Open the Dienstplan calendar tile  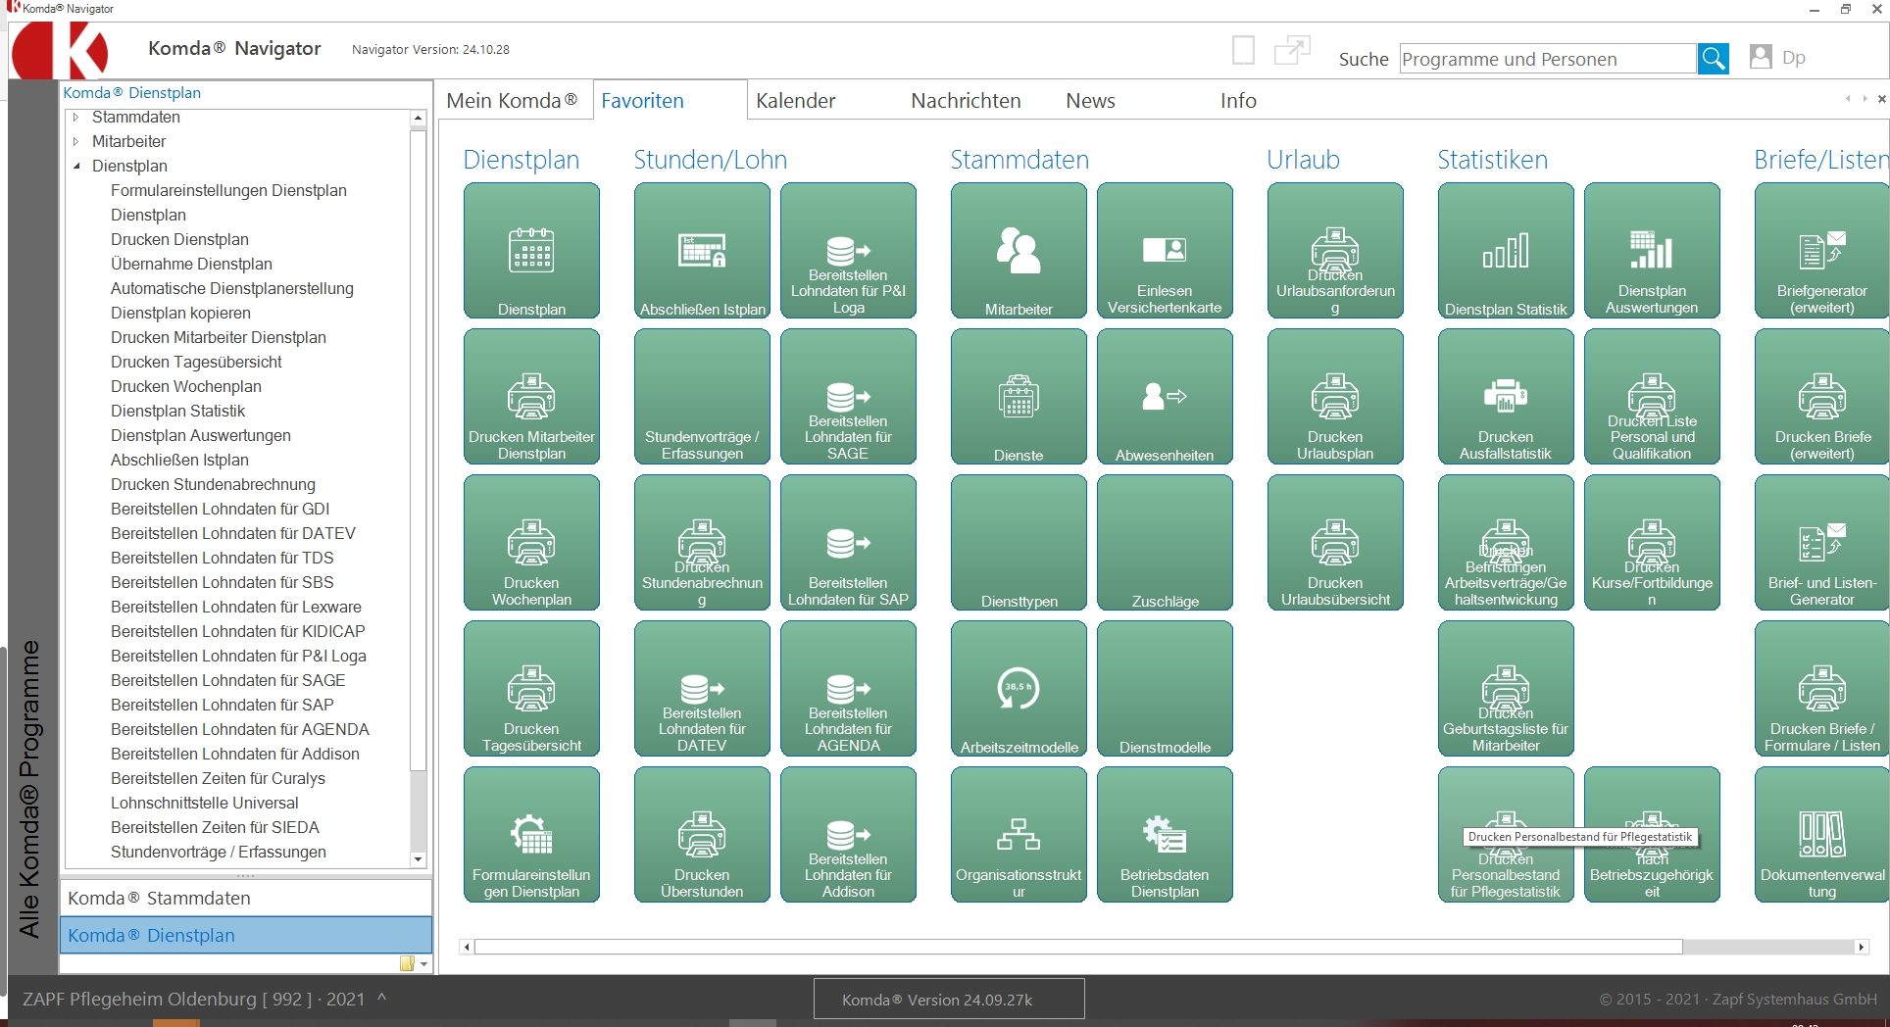point(531,251)
